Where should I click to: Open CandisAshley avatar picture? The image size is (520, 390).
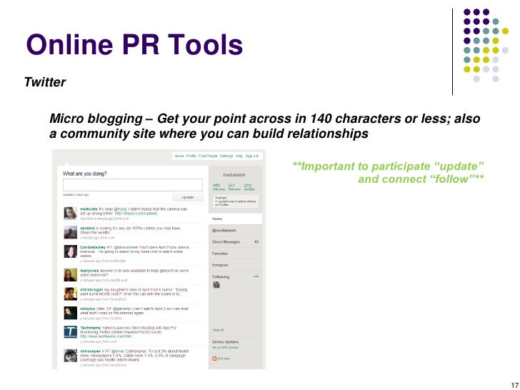coord(70,251)
